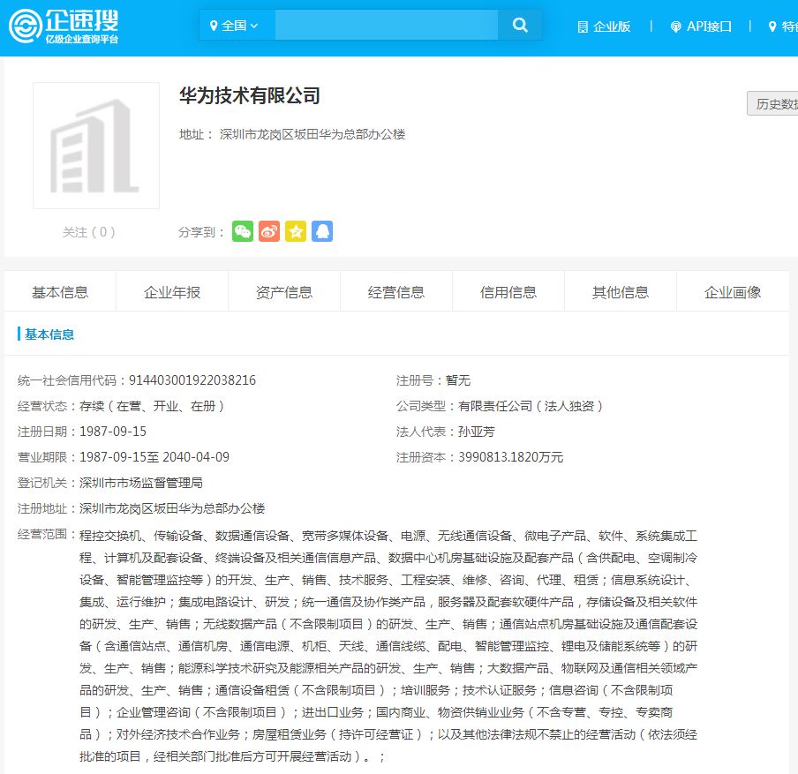This screenshot has width=798, height=774.
Task: Click the 关注（0）follow button
Action: point(89,231)
